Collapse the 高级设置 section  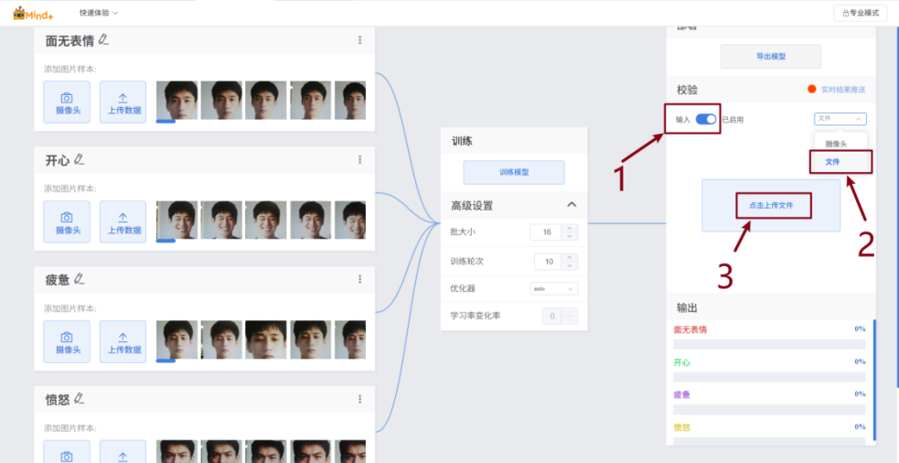point(571,205)
